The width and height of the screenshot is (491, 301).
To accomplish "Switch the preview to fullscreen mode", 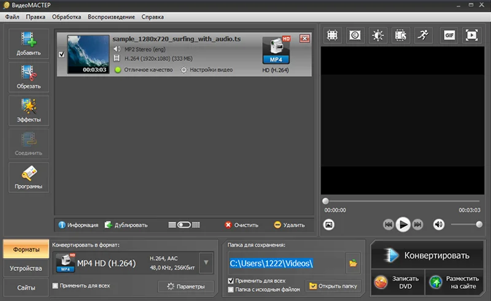I will [471, 35].
